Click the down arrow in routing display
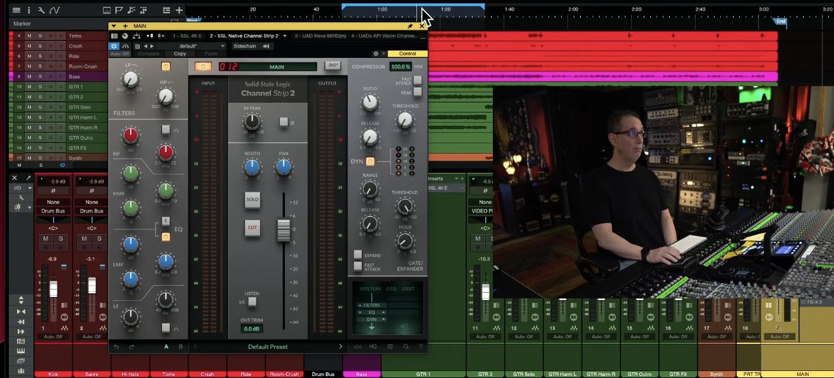This screenshot has height=378, width=834. pyautogui.click(x=372, y=326)
